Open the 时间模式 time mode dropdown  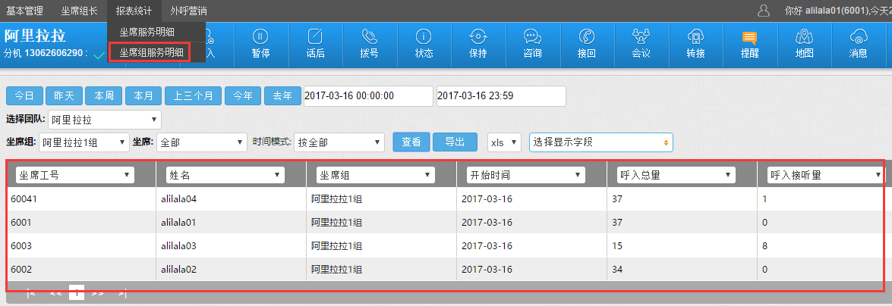point(339,142)
